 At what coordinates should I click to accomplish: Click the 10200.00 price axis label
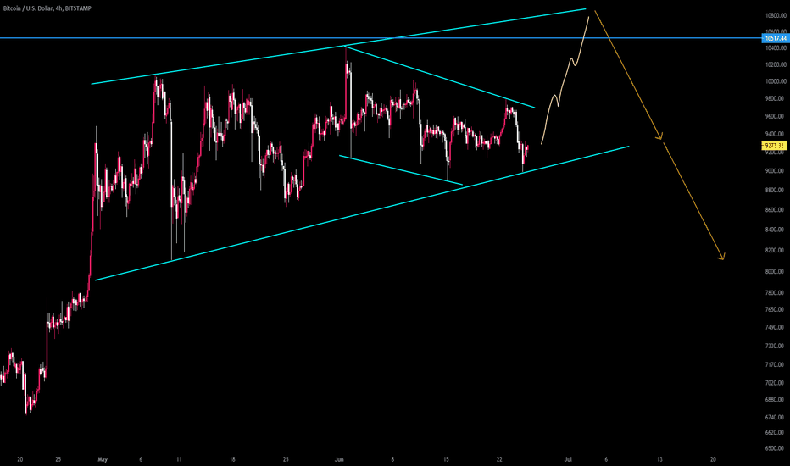[776, 64]
